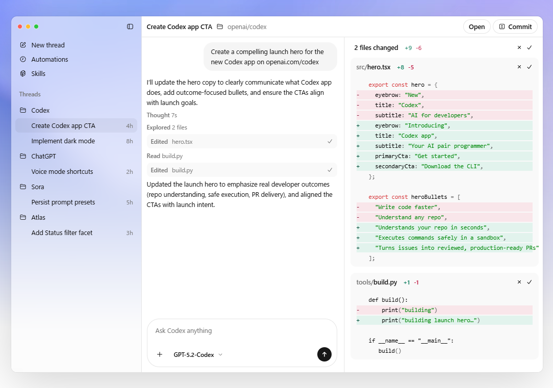The image size is (553, 388).
Task: Click the repository icon beside openai/codex
Action: [x=220, y=27]
